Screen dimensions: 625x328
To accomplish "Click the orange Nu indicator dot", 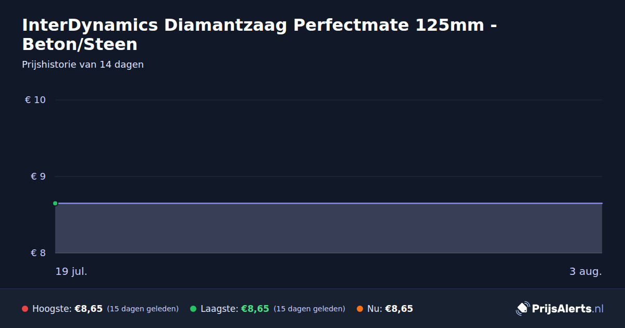I will [360, 309].
